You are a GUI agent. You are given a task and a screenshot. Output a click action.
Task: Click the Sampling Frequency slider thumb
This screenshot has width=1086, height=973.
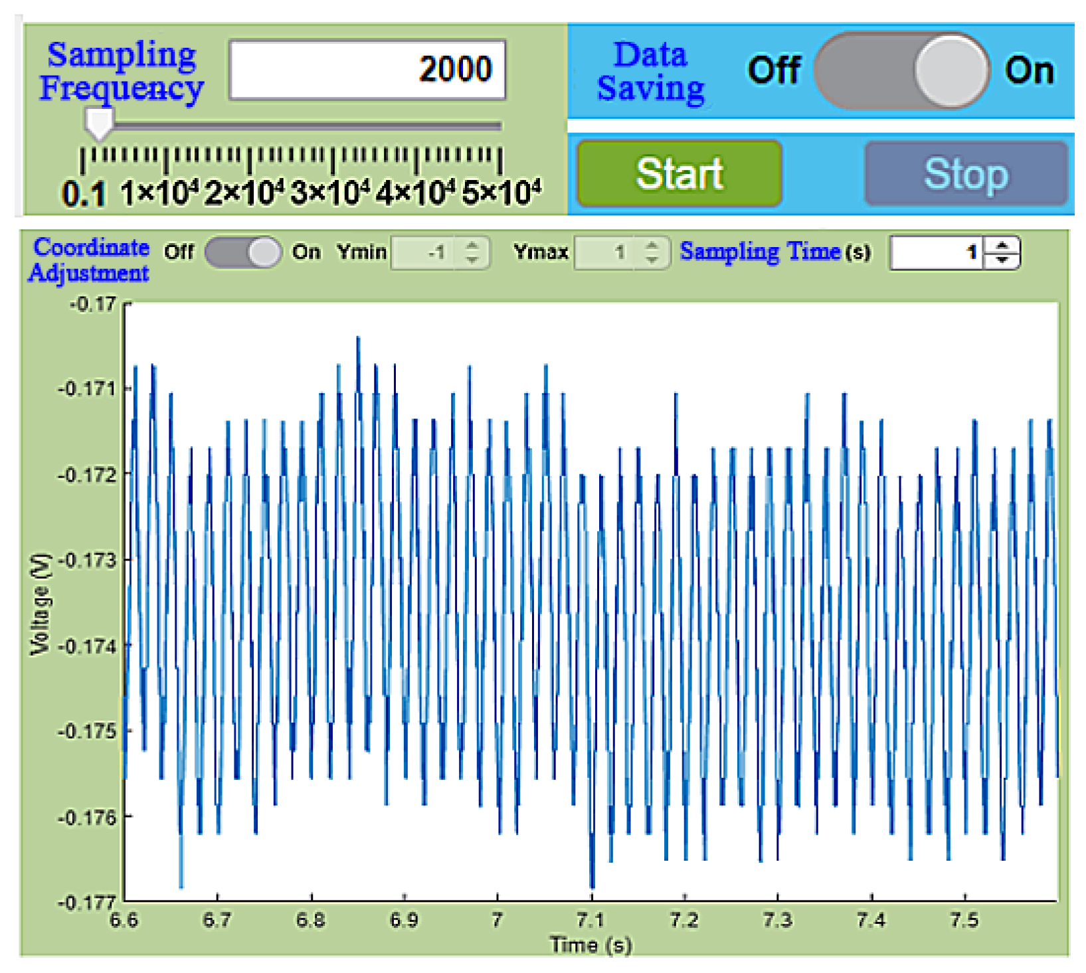click(99, 124)
